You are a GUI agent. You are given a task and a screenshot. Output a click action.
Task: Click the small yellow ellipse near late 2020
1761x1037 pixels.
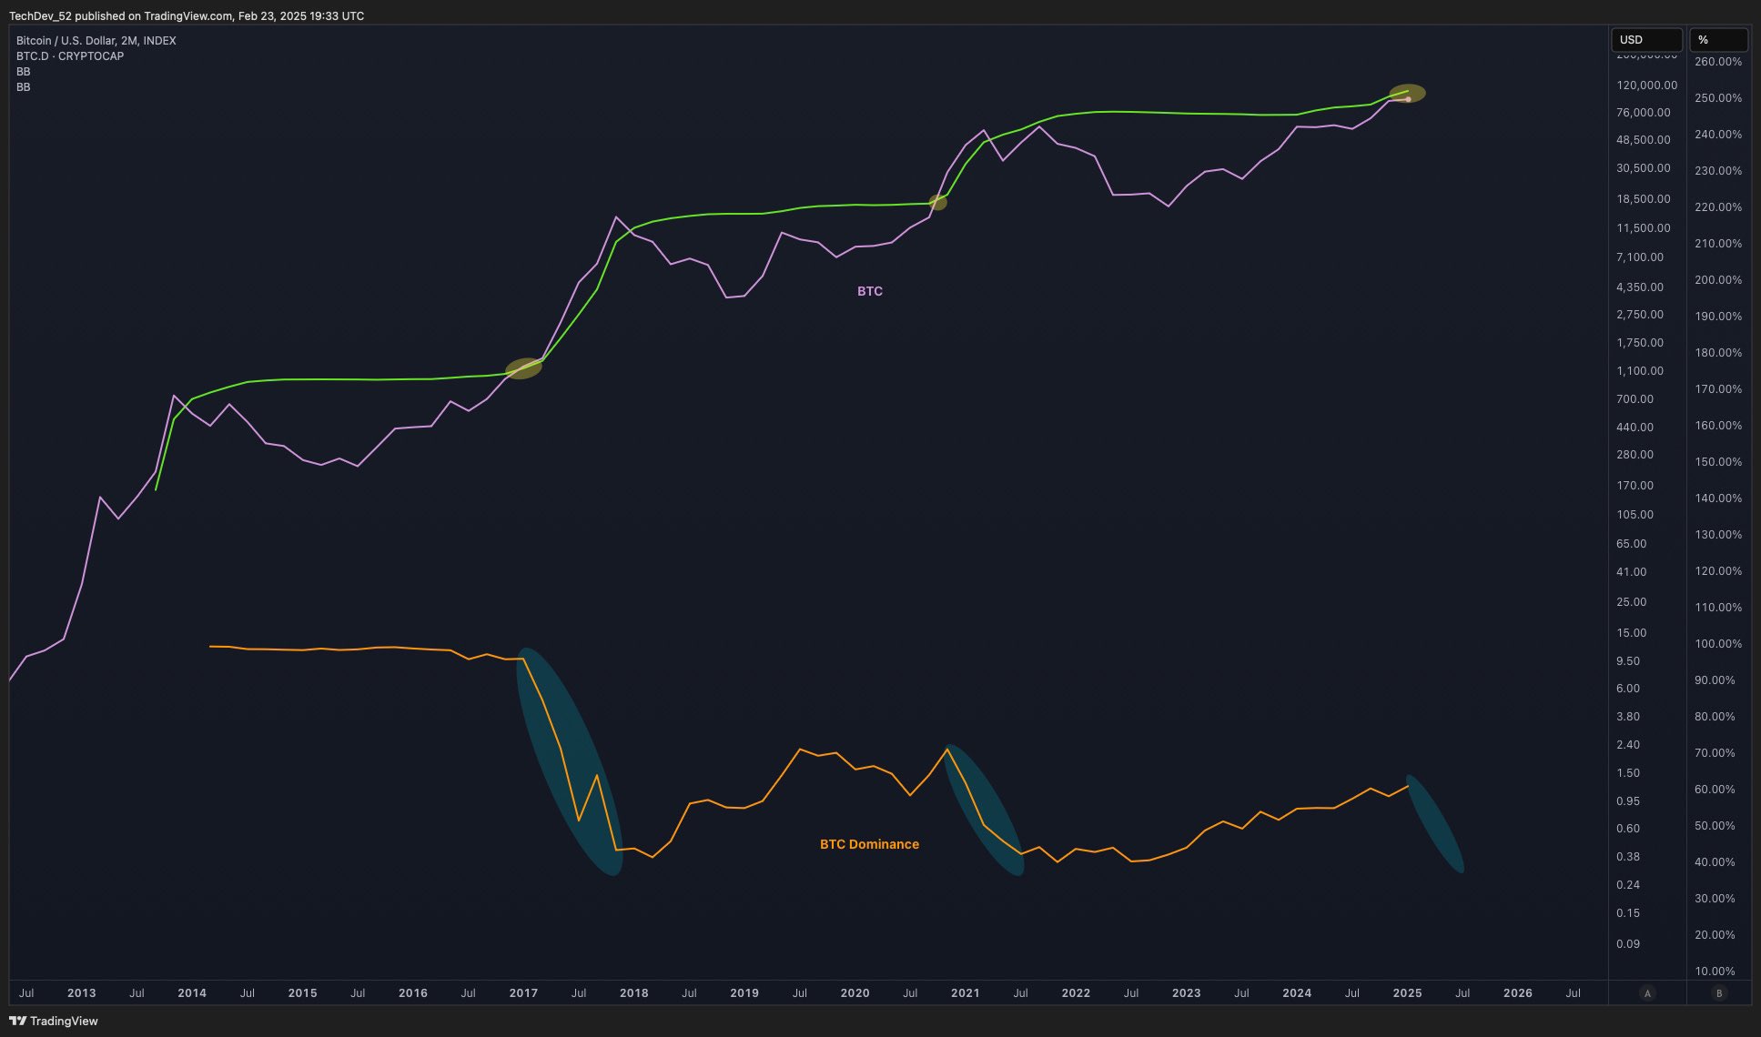coord(937,203)
